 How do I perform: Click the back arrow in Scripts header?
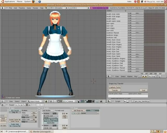pyautogui.click(x=125, y=101)
